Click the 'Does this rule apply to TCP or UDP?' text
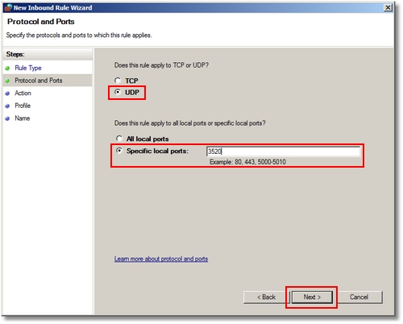This screenshot has height=324, width=403. pos(161,65)
